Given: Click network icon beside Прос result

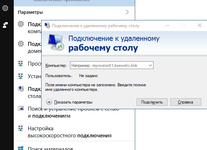Looking at the screenshot, I should [x=20, y=63].
